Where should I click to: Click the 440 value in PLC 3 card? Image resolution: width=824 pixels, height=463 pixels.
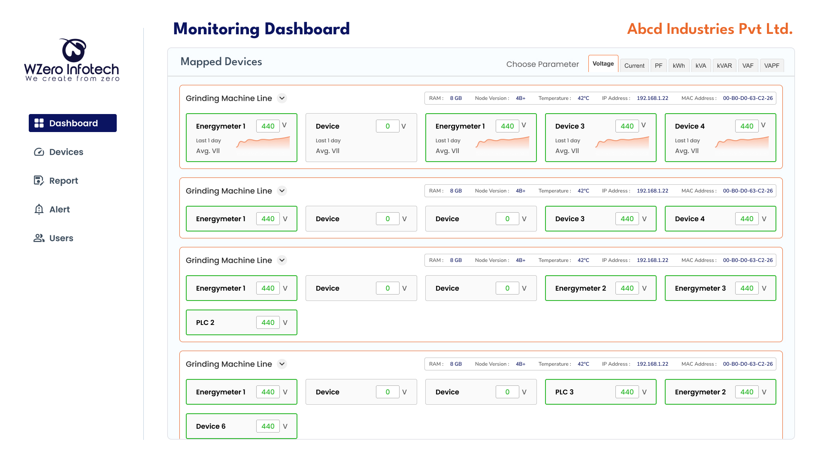pyautogui.click(x=627, y=392)
